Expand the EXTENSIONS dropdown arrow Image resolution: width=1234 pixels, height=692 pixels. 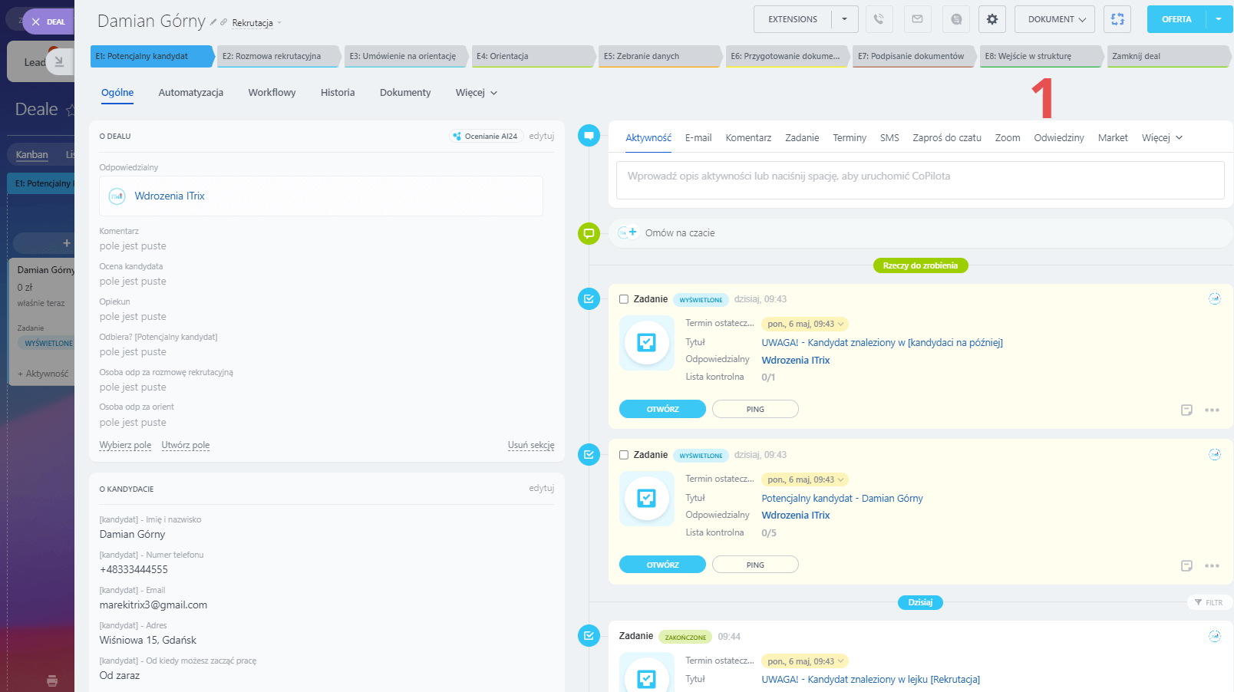point(844,19)
